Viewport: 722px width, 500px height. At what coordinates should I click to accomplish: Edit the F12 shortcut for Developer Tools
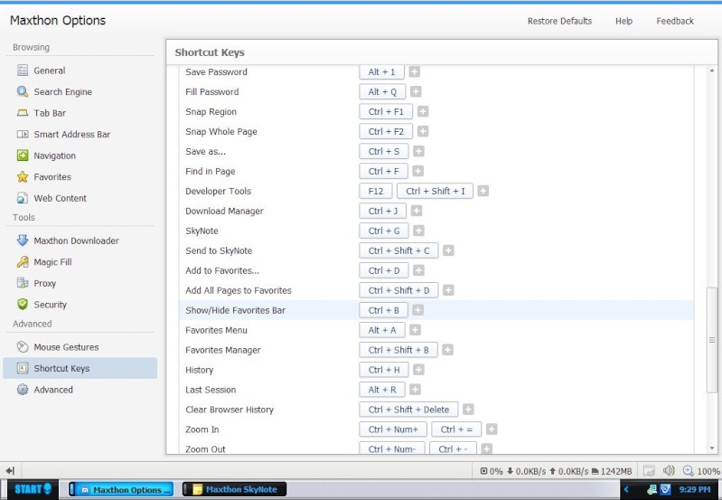(376, 191)
